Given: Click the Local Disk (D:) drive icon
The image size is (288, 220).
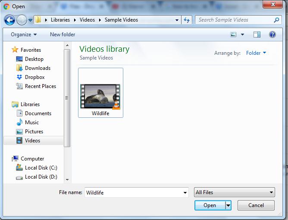Looking at the screenshot, I should [19, 177].
